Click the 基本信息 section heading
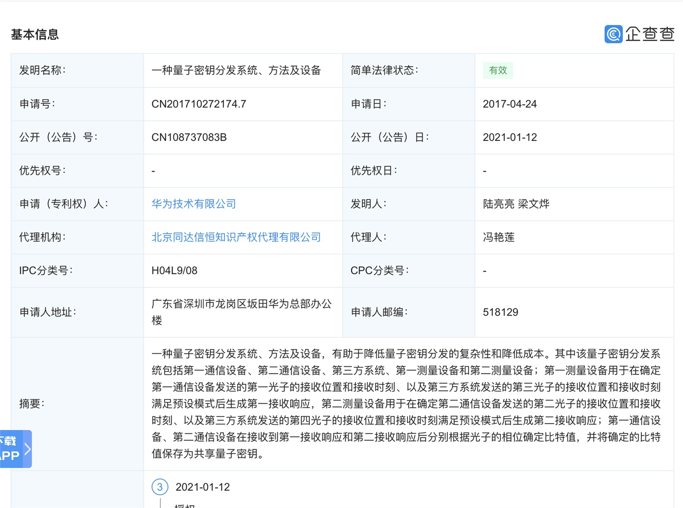This screenshot has width=683, height=508. click(x=35, y=34)
